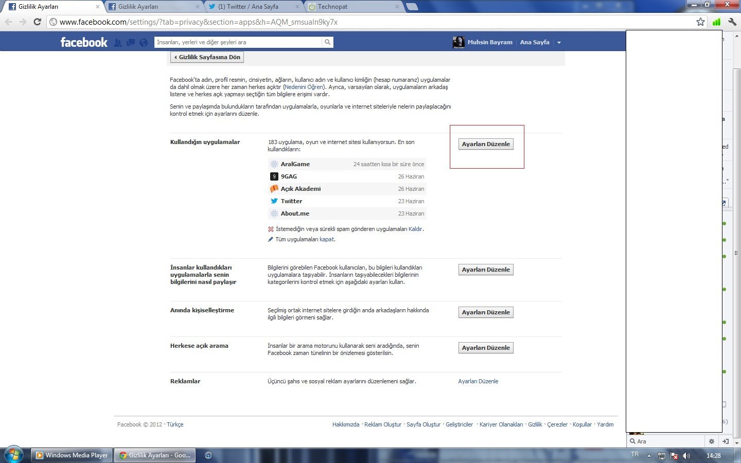This screenshot has height=463, width=741.
Task: Open the Ayarları Düzenle link for Reklamlar
Action: 478,381
